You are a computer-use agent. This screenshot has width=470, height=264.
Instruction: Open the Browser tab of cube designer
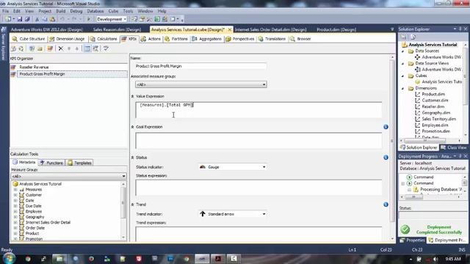(x=300, y=39)
